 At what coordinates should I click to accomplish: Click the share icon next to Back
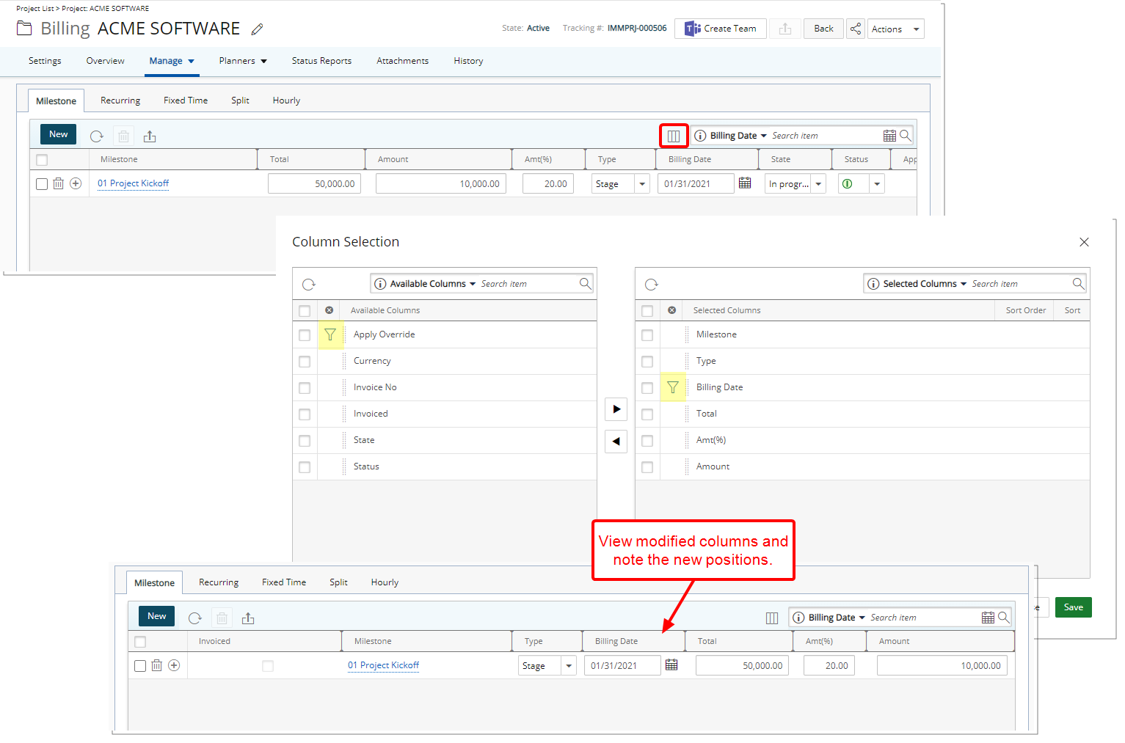[x=856, y=29]
